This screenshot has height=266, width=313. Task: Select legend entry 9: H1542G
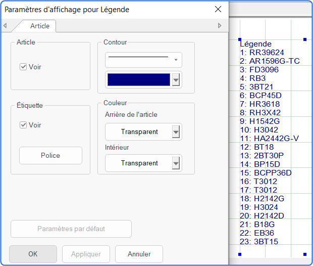click(259, 121)
